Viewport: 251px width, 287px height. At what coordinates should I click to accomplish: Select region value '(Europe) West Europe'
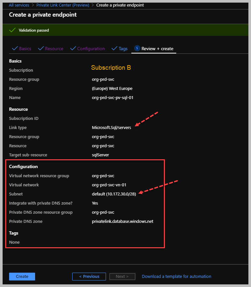[112, 88]
